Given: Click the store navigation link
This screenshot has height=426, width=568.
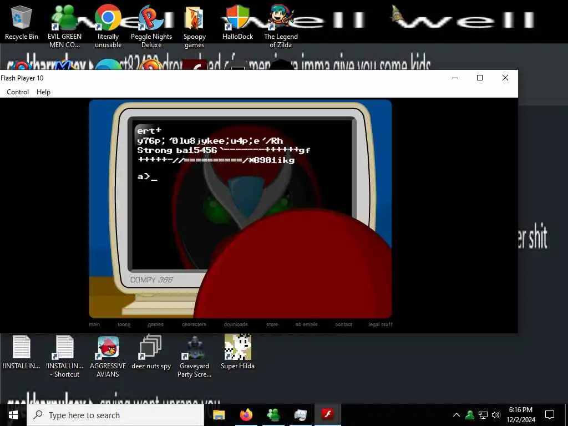Looking at the screenshot, I should 272,324.
